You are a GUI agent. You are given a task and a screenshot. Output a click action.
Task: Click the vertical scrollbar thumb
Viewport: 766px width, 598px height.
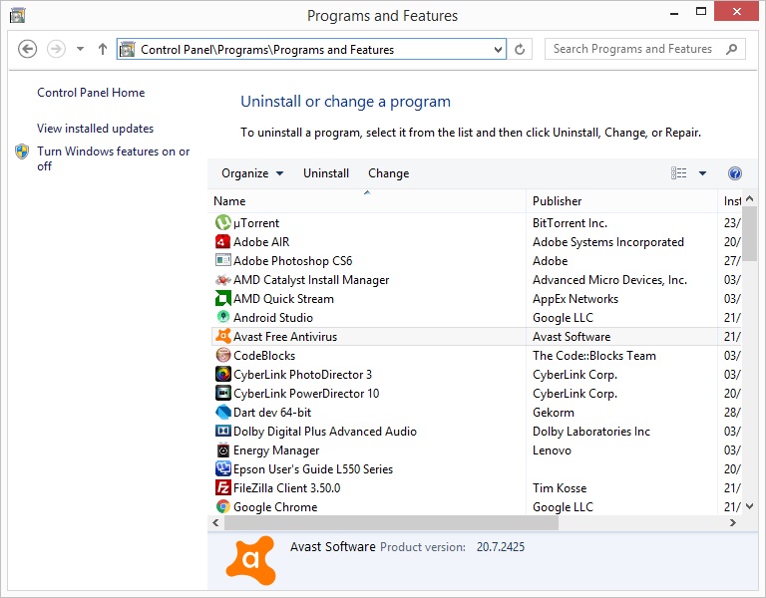click(x=750, y=234)
